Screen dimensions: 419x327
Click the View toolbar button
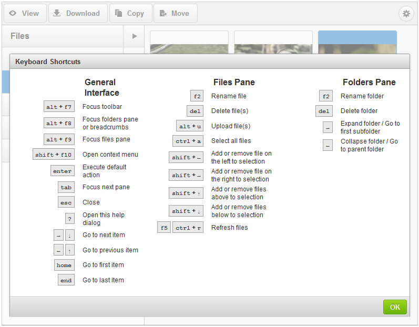pos(25,13)
